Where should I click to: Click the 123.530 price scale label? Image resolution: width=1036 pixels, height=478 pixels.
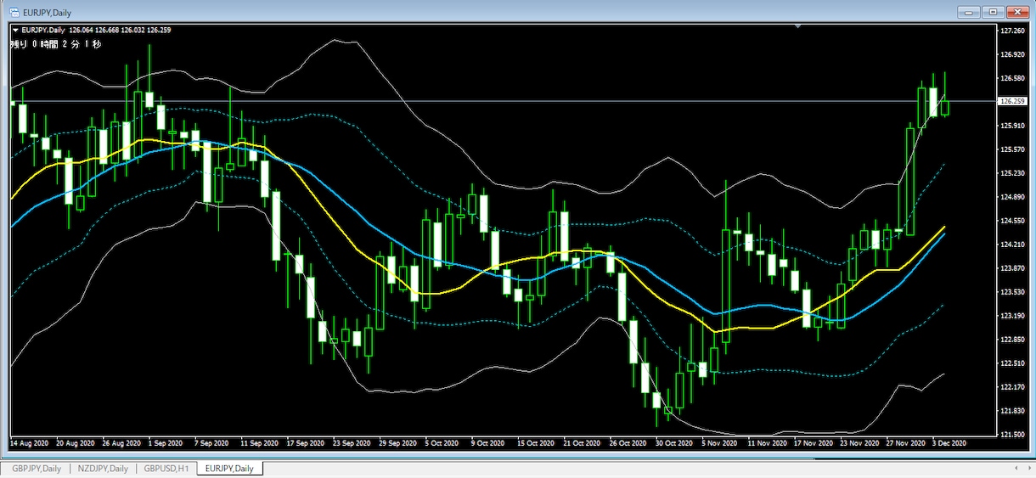pos(1012,292)
